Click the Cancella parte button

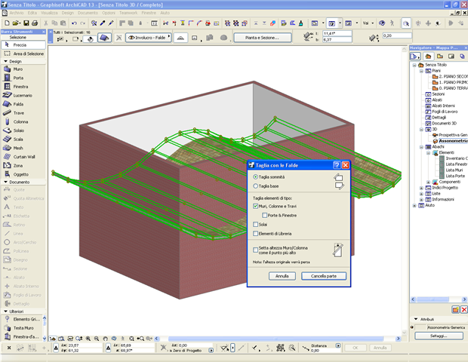[x=324, y=276]
